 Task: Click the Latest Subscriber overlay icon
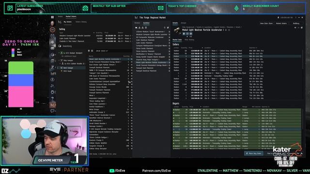click(x=10, y=8)
